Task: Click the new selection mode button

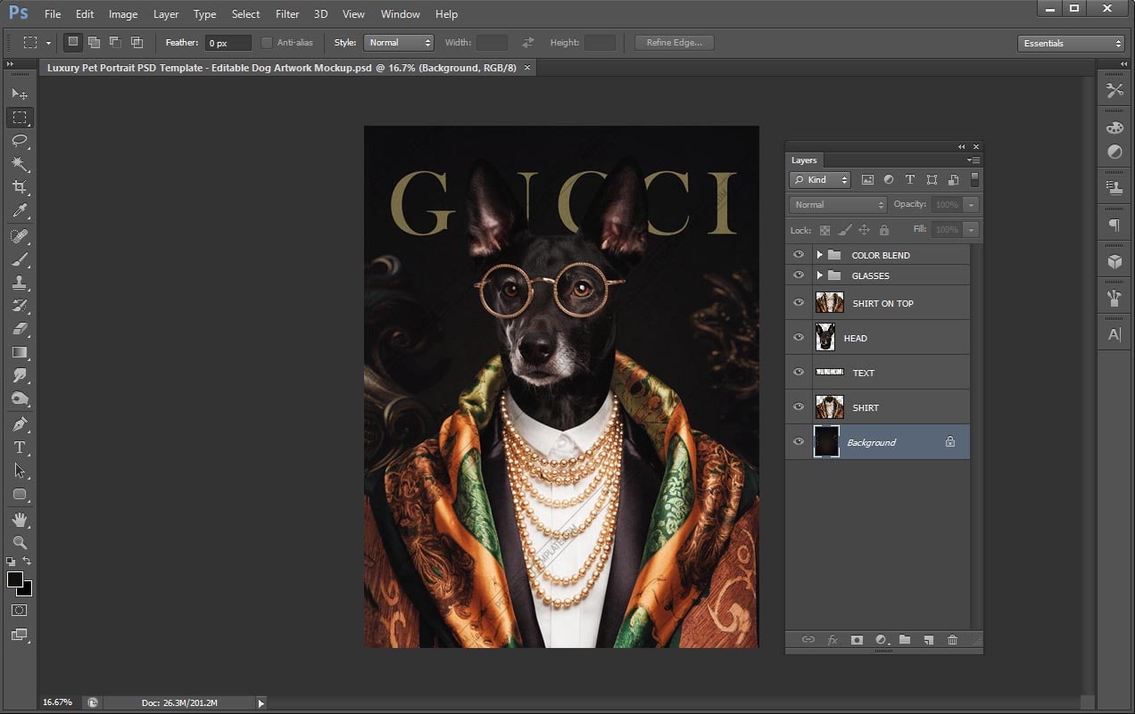Action: (x=73, y=42)
